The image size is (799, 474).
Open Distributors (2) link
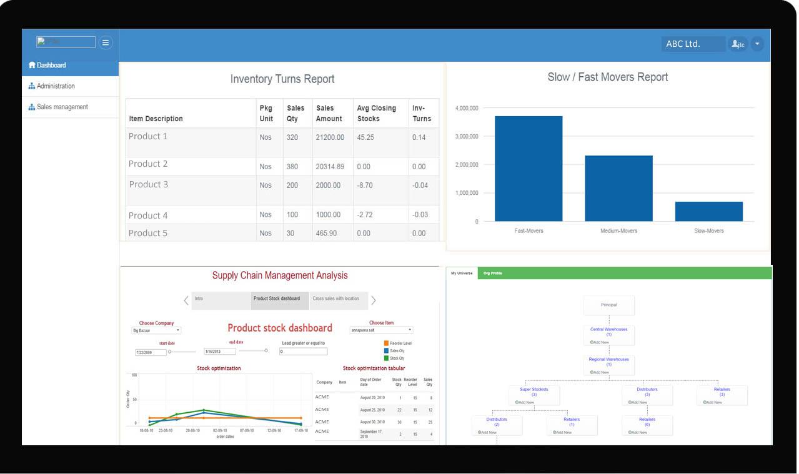(x=497, y=422)
